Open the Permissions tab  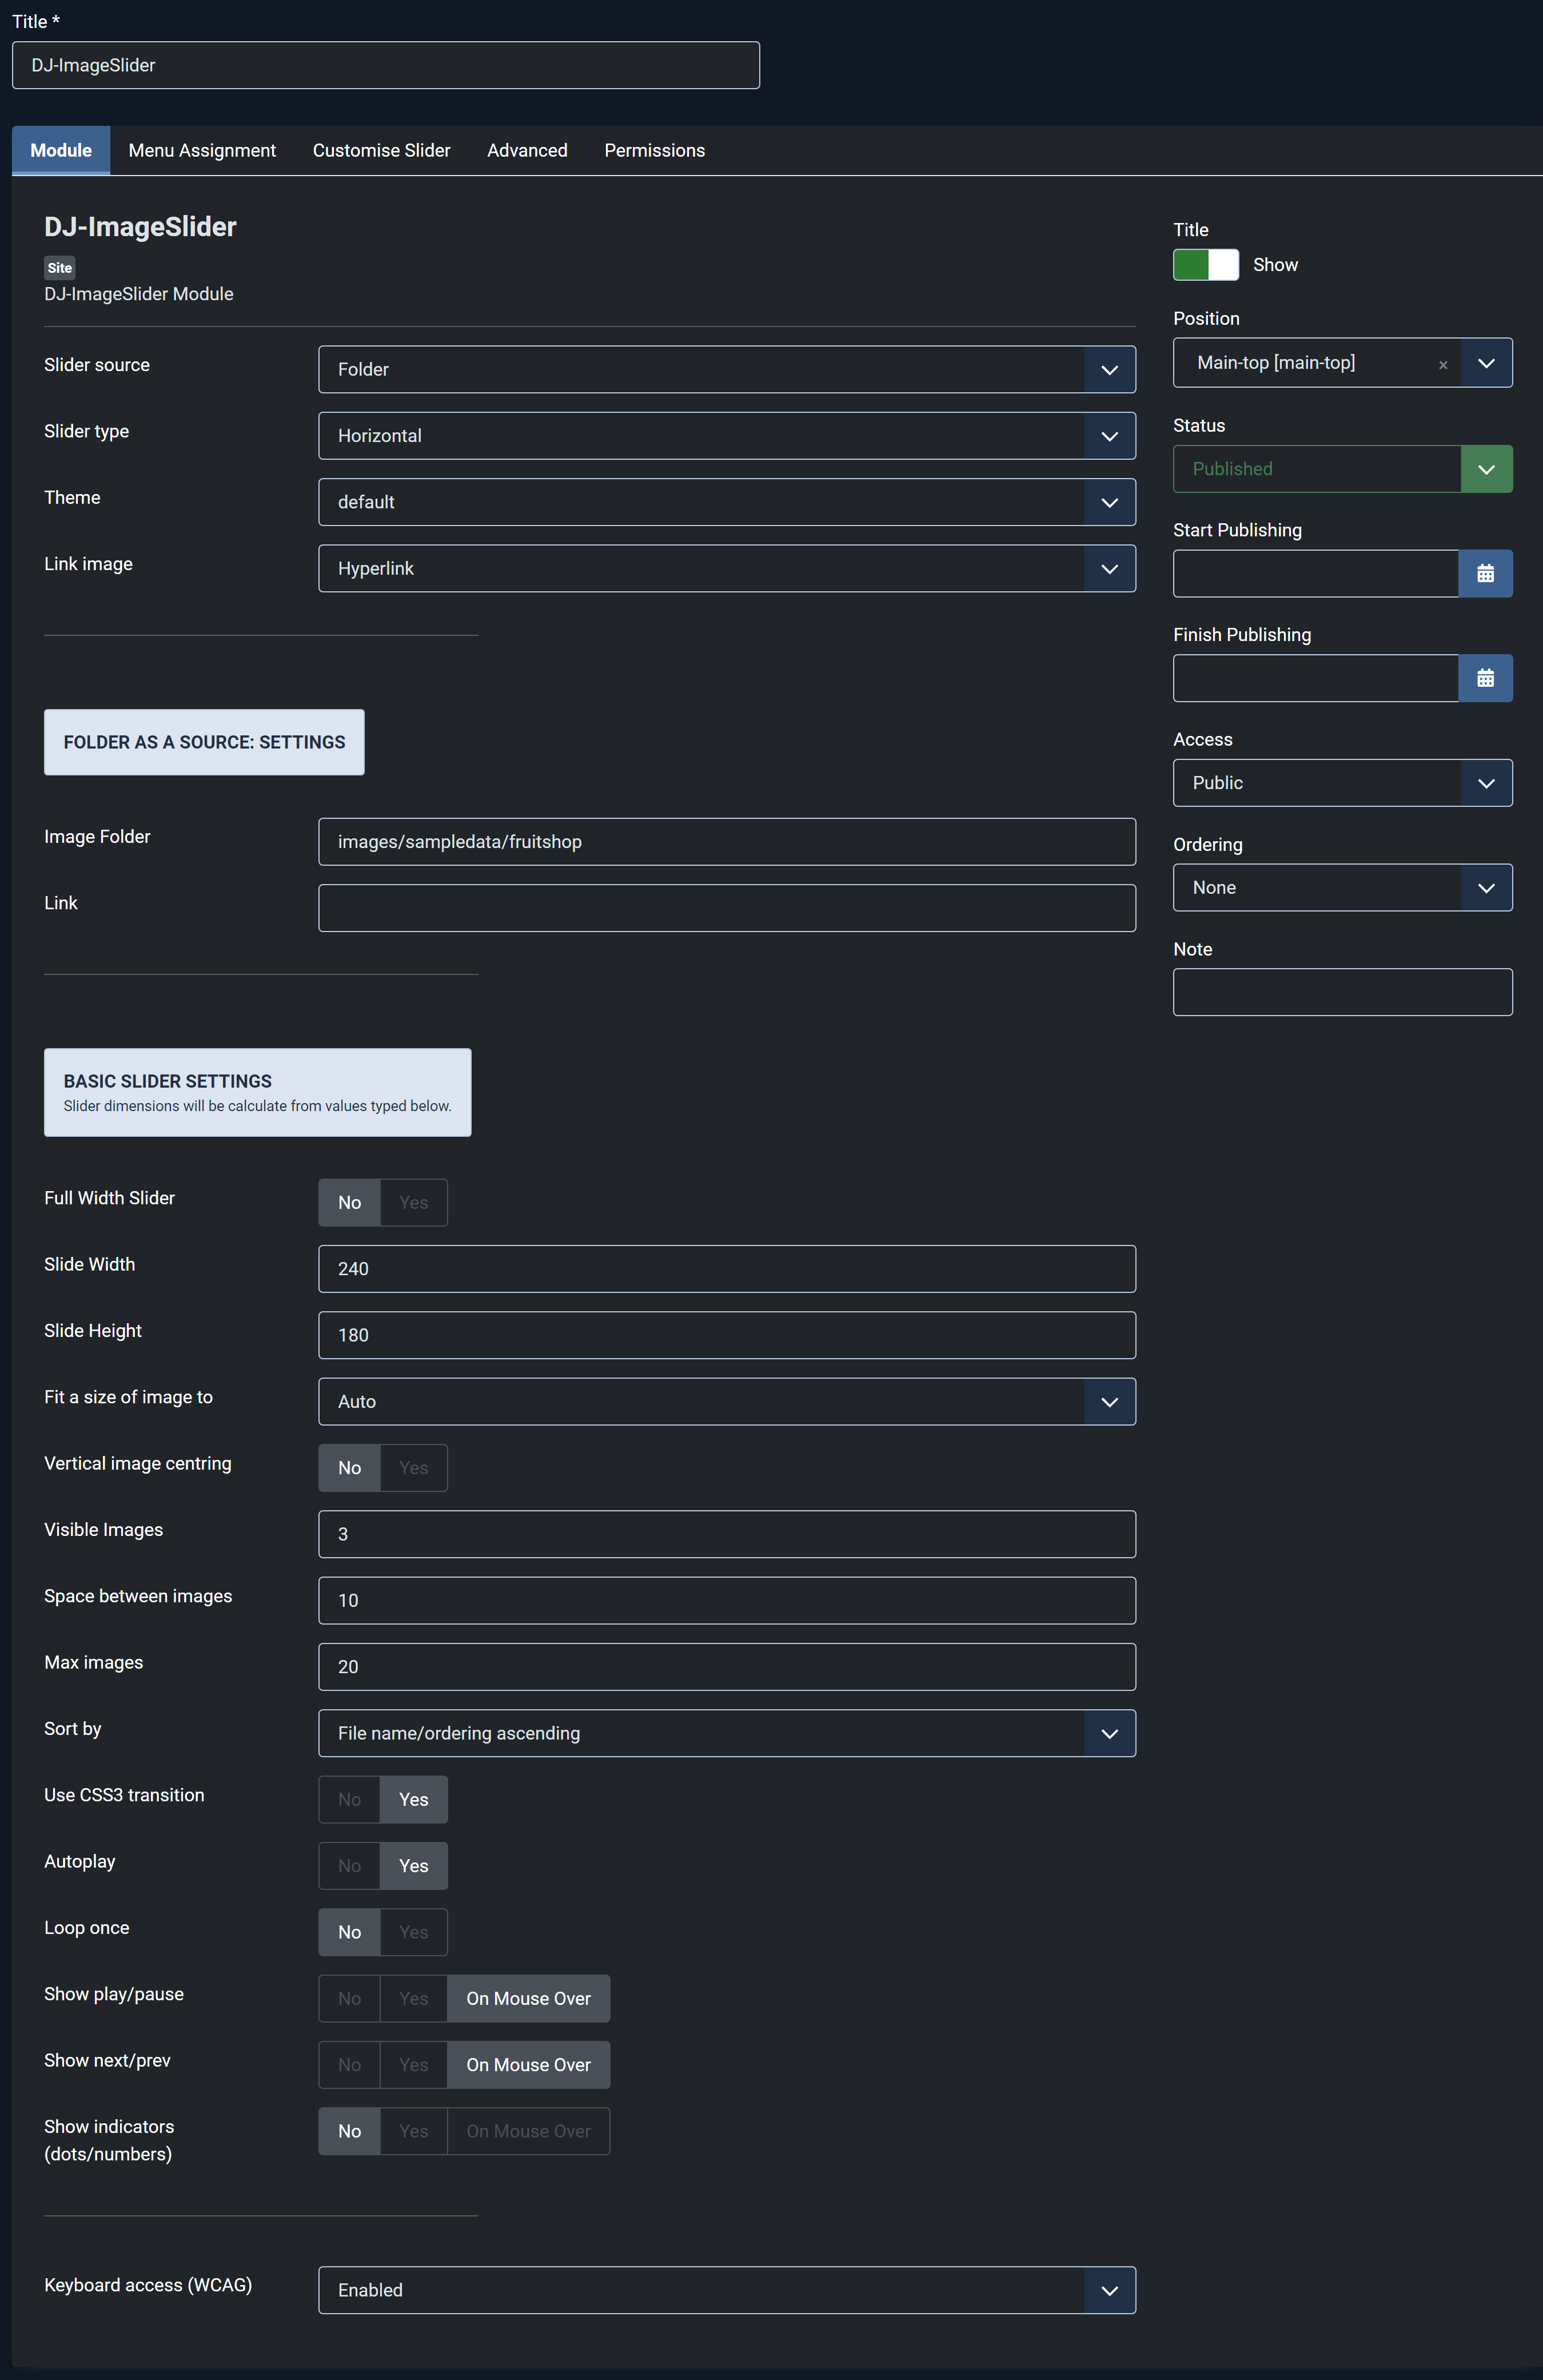tap(654, 151)
